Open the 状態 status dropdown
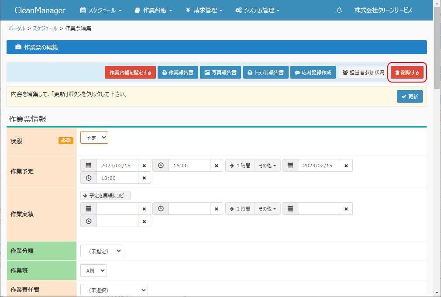This screenshot has width=441, height=297. tap(94, 138)
